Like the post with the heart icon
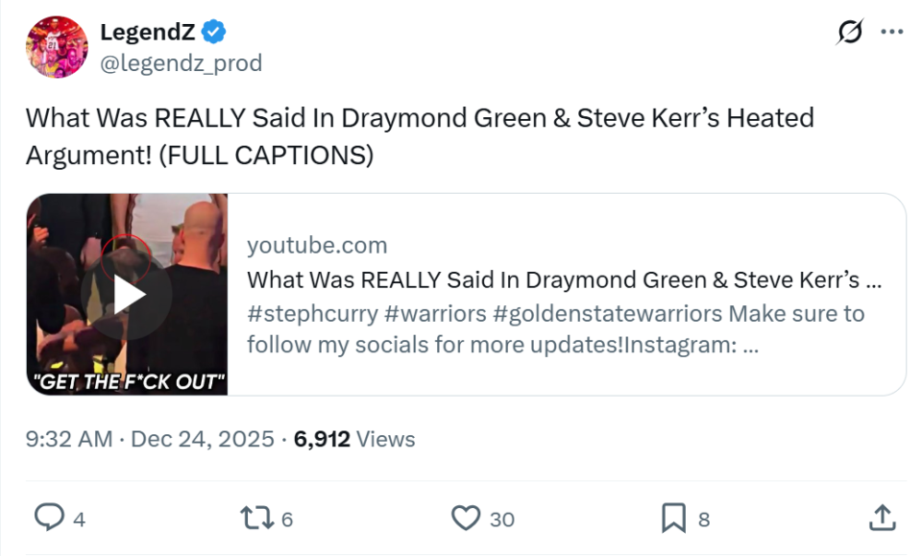 [466, 519]
